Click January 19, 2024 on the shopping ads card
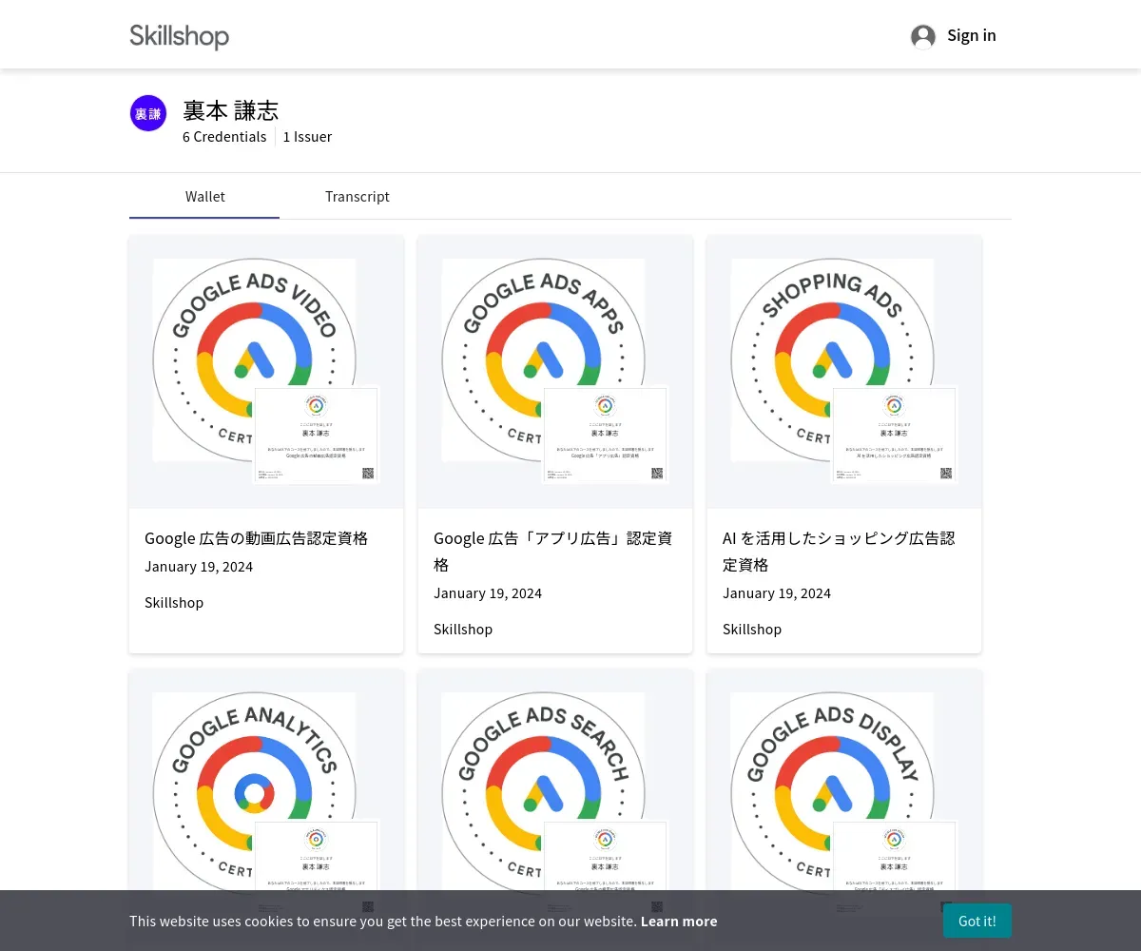 click(777, 593)
